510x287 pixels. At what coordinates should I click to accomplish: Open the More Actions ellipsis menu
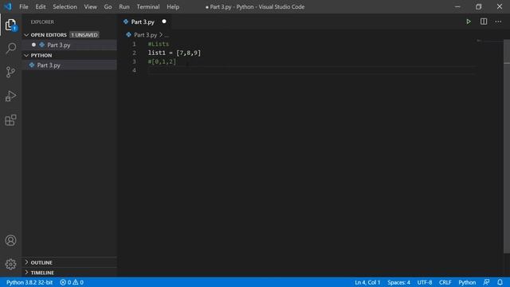[x=498, y=22]
